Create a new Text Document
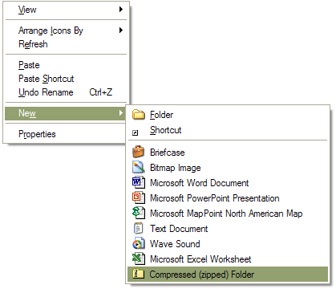Image resolution: width=336 pixels, height=289 pixels. (228, 229)
